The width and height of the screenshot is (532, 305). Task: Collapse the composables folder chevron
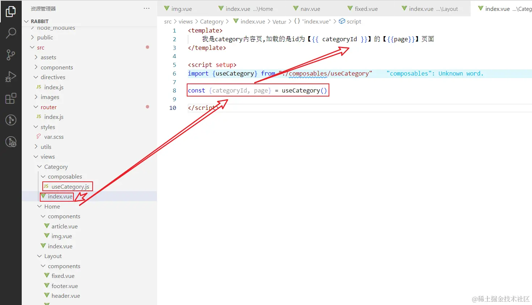click(43, 176)
